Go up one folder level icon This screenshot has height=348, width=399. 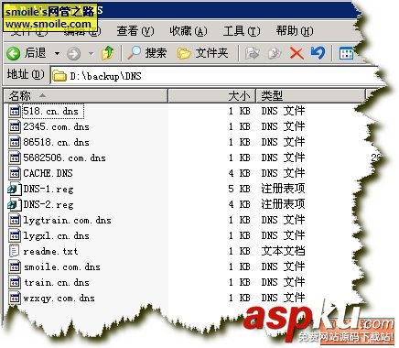coord(108,53)
